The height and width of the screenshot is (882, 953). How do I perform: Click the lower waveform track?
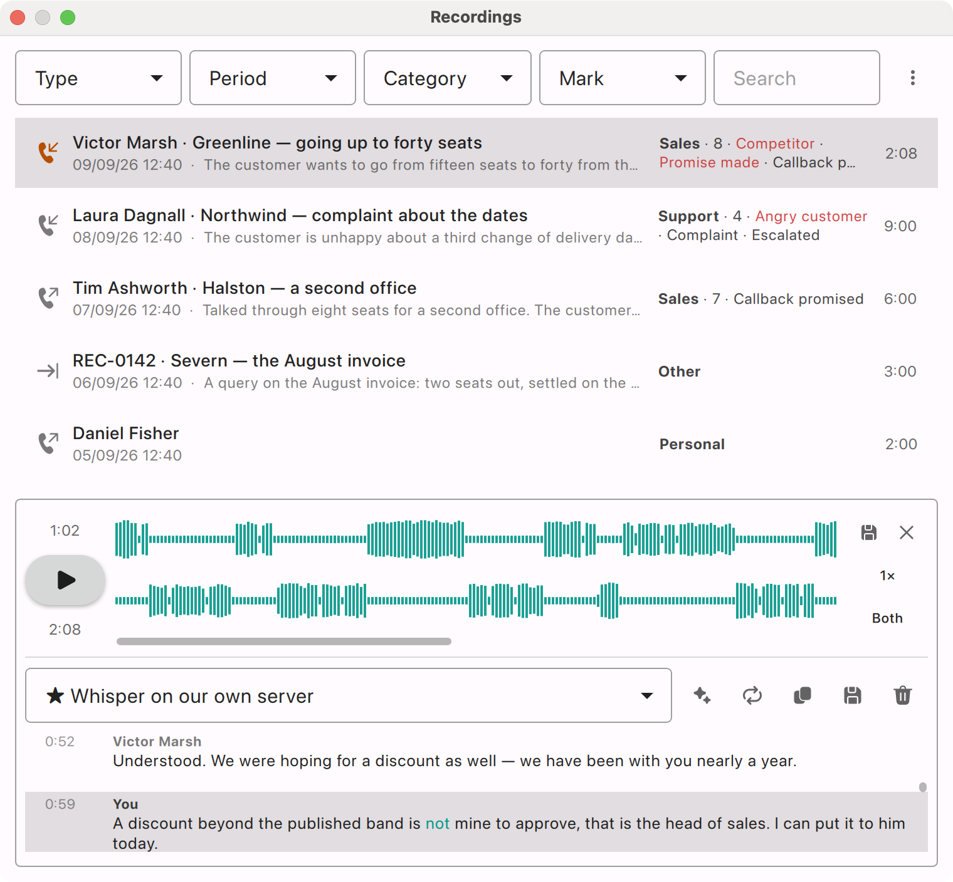[476, 601]
